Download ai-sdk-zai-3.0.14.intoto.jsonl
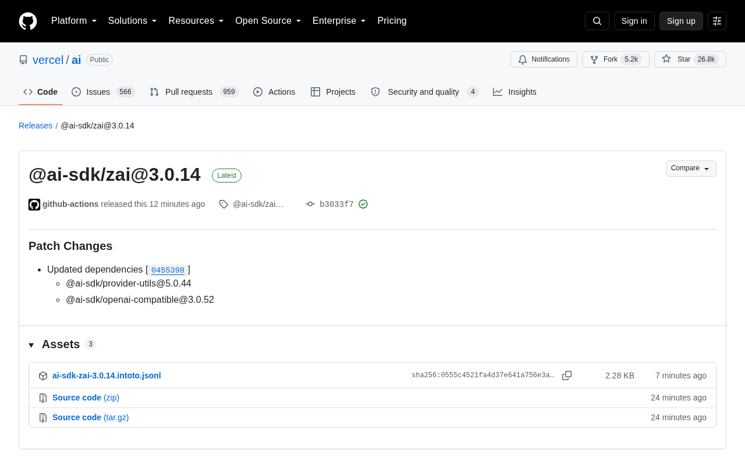The image size is (745, 465). [107, 375]
